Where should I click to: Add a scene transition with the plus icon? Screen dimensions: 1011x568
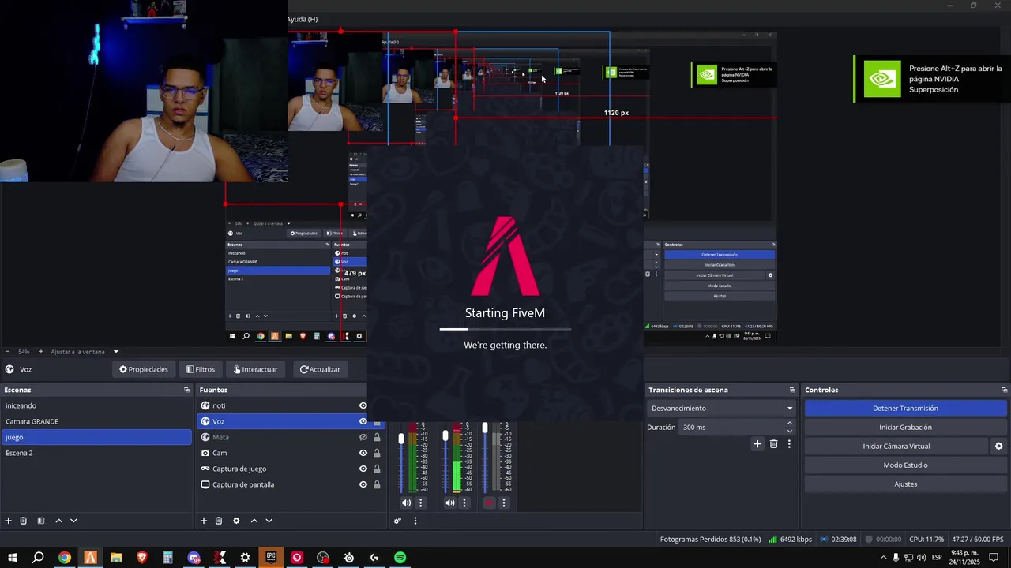(x=757, y=444)
